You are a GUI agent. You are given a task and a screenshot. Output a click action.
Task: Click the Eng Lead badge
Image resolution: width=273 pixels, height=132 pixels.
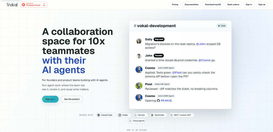(159, 39)
